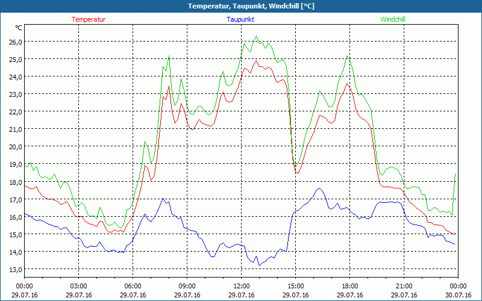
Task: Click the red Temperatur legend label
Action: (89, 19)
